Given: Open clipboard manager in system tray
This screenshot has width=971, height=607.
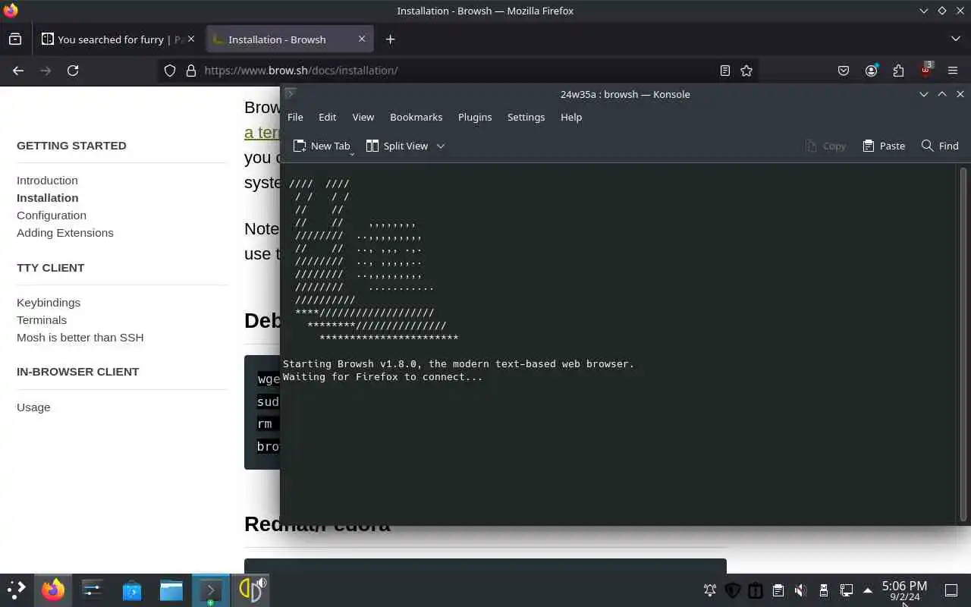Looking at the screenshot, I should 778,590.
